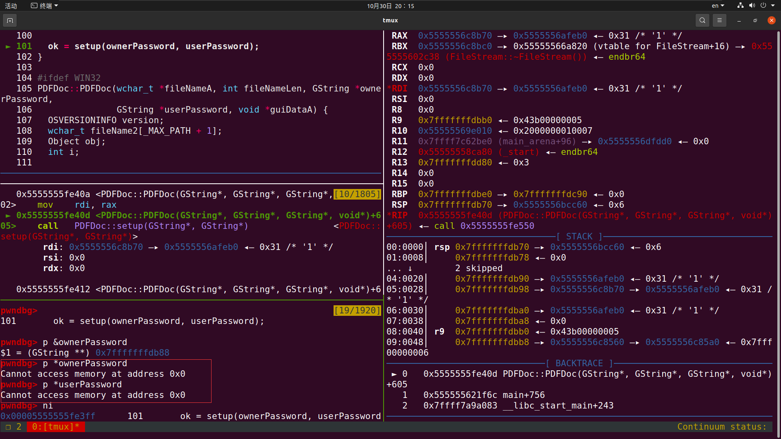Click the RSP value 0x7fffffffdb70
This screenshot has width=781, height=439.
click(455, 205)
